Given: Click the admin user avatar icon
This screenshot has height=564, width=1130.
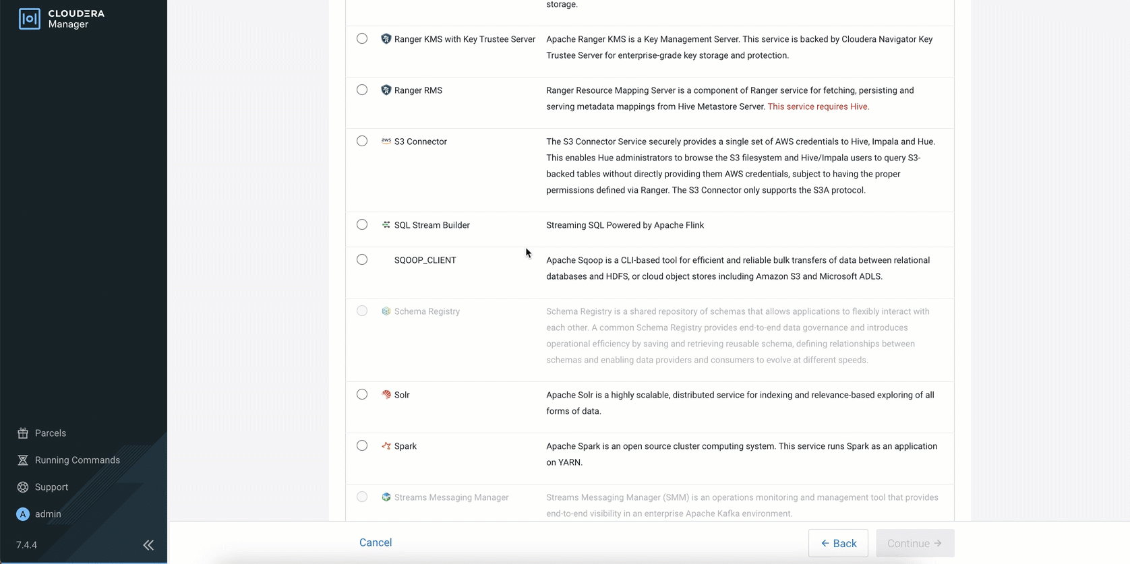Looking at the screenshot, I should click(23, 514).
